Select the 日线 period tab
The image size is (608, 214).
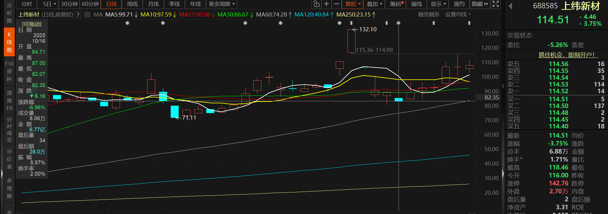[x=111, y=4]
